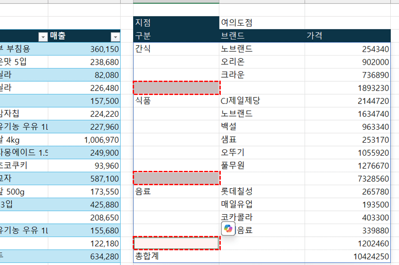Open the 매출 column filter dropdown
This screenshot has height=265, width=399.
[x=115, y=37]
